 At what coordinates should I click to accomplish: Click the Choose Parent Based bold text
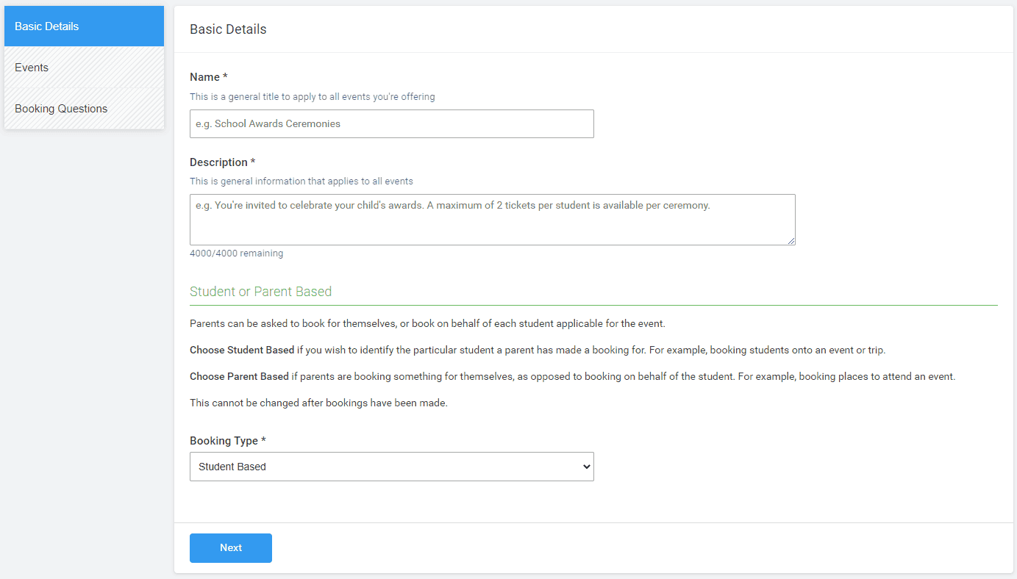pos(240,375)
